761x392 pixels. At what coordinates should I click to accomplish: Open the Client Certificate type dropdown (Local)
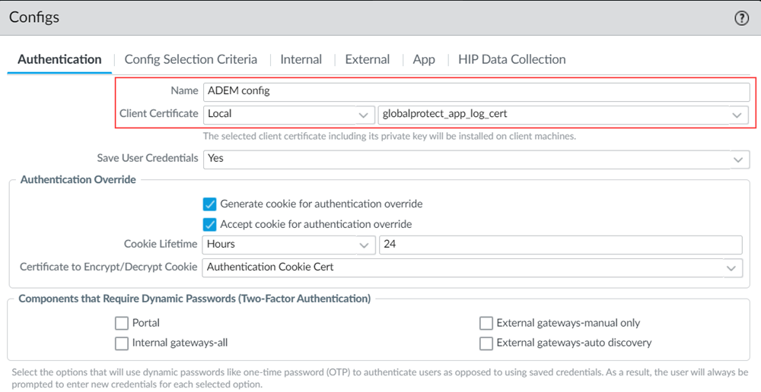[288, 114]
